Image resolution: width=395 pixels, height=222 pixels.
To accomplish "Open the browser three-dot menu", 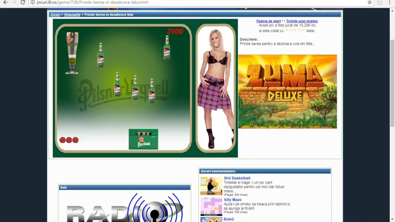I will (390, 2).
